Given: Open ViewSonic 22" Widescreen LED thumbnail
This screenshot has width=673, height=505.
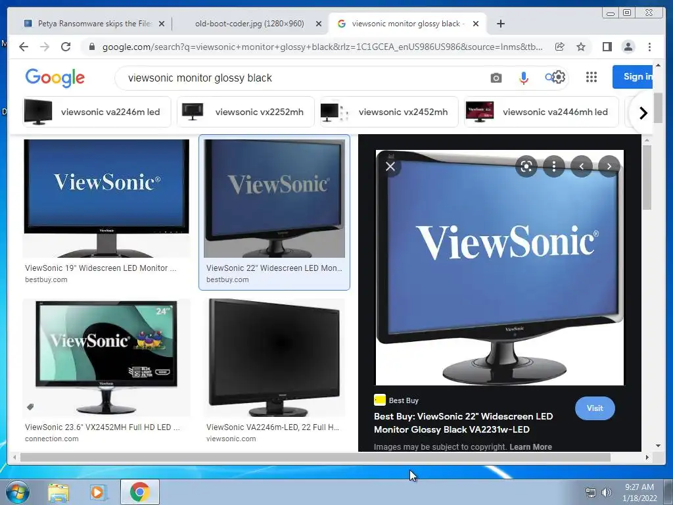Looking at the screenshot, I should point(274,198).
